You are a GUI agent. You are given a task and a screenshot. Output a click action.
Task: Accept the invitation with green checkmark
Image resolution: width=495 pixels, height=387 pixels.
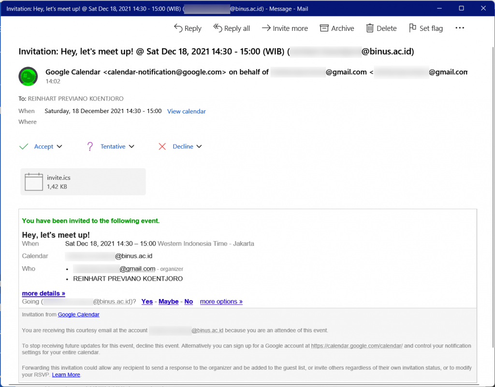point(24,146)
